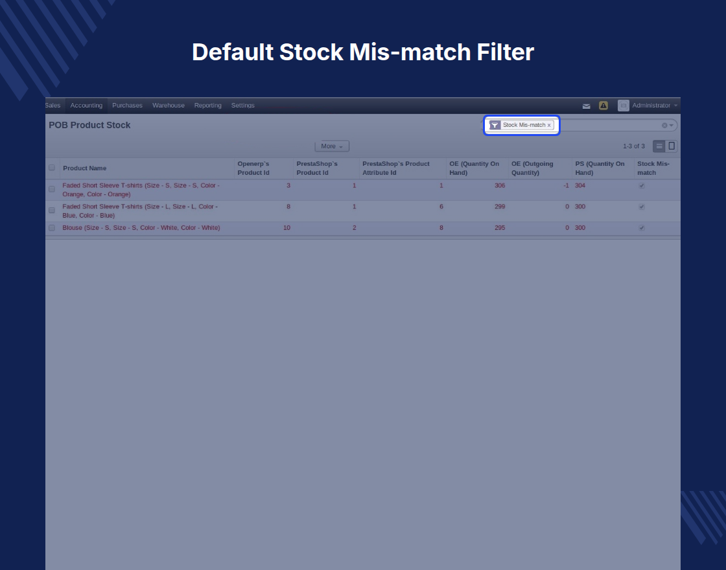
Task: Switch to form view
Action: pyautogui.click(x=672, y=146)
